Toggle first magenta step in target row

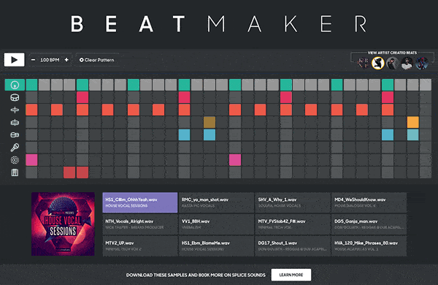point(31,160)
